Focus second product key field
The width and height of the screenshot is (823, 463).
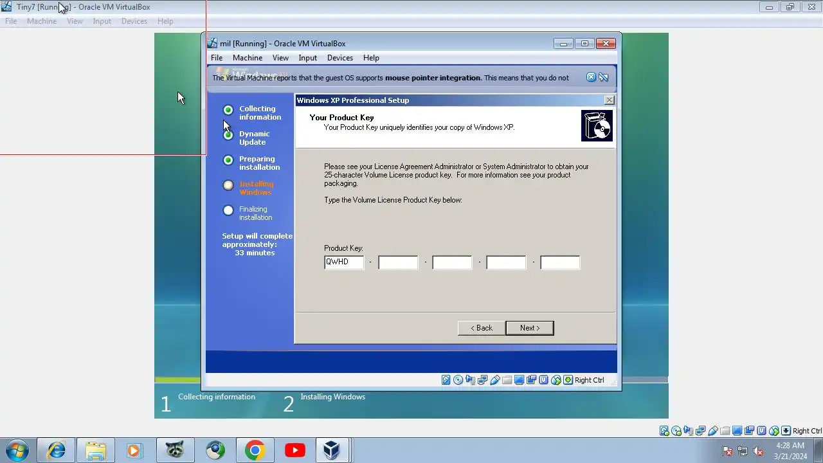coord(398,262)
